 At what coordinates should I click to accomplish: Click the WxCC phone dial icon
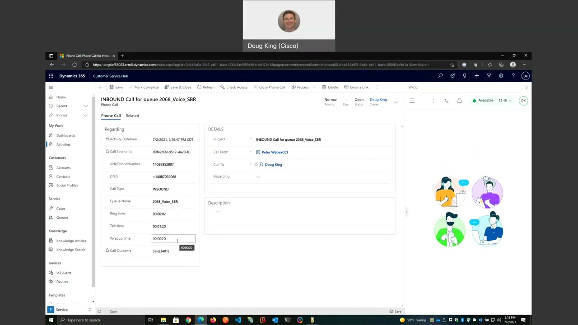coord(446,101)
